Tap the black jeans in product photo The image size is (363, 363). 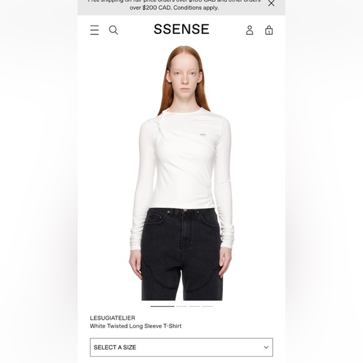181,254
